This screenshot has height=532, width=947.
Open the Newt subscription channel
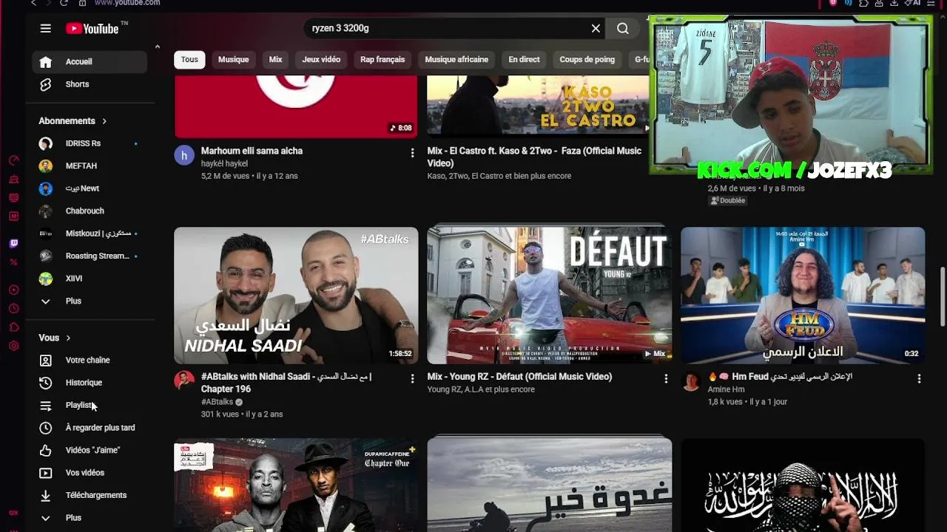[90, 188]
